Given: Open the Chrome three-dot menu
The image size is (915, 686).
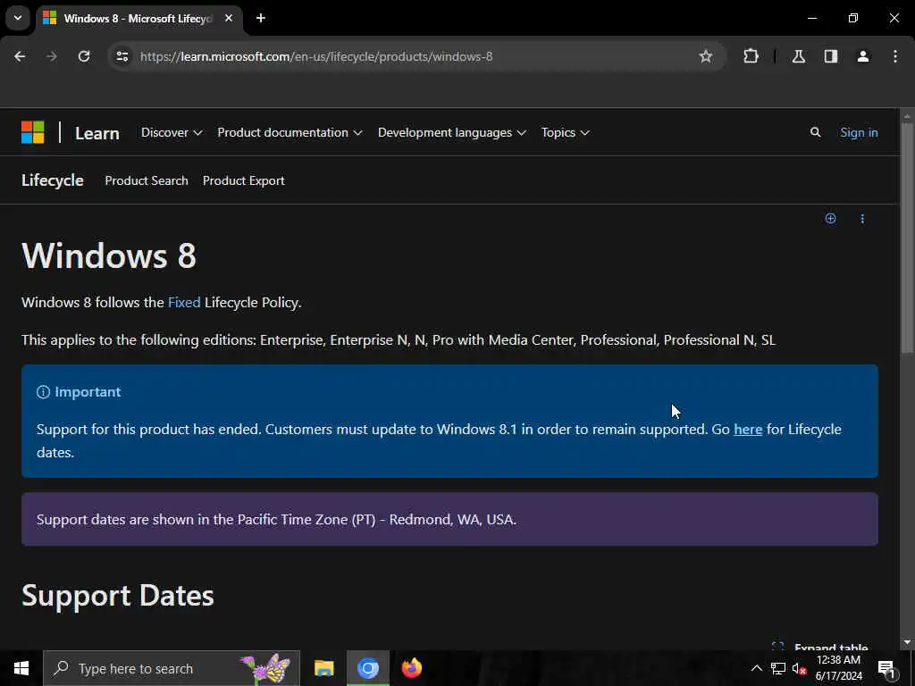Looking at the screenshot, I should tap(895, 56).
